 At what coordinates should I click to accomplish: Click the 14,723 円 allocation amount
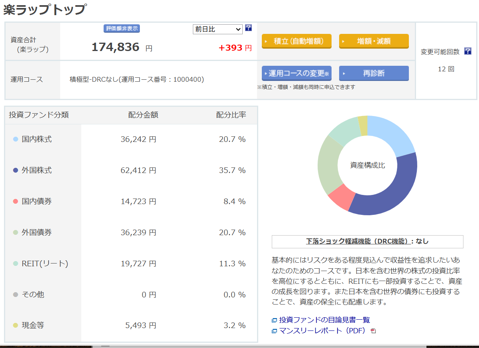(139, 201)
